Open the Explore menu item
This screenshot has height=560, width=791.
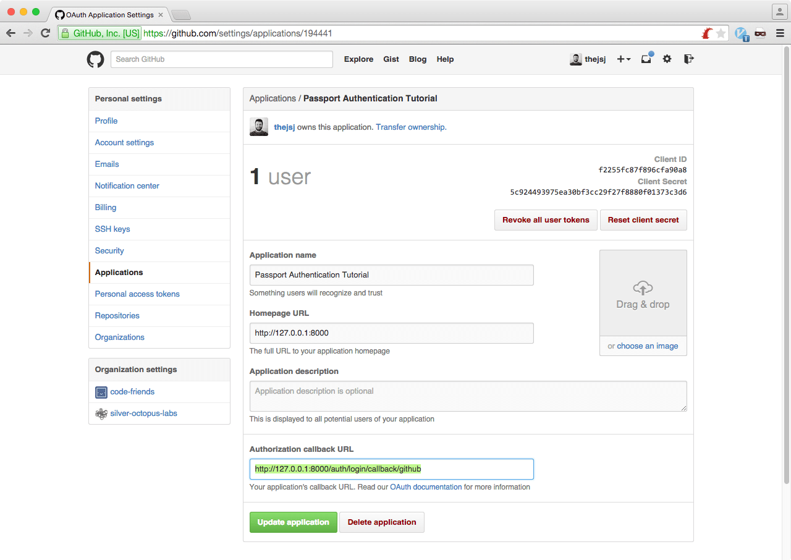(358, 59)
